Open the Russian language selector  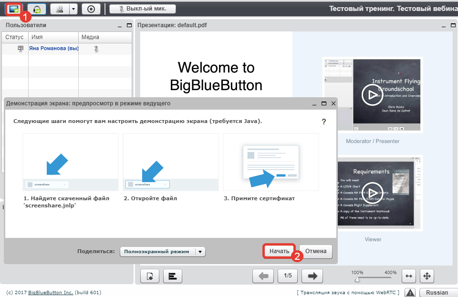[x=438, y=293]
